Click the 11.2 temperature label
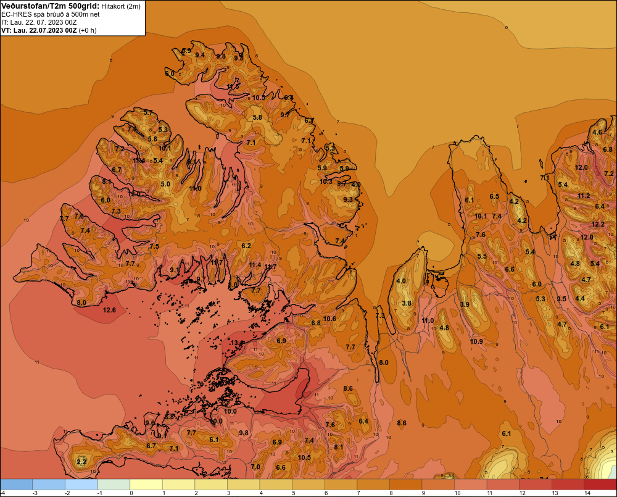This screenshot has width=617, height=497. click(x=584, y=196)
